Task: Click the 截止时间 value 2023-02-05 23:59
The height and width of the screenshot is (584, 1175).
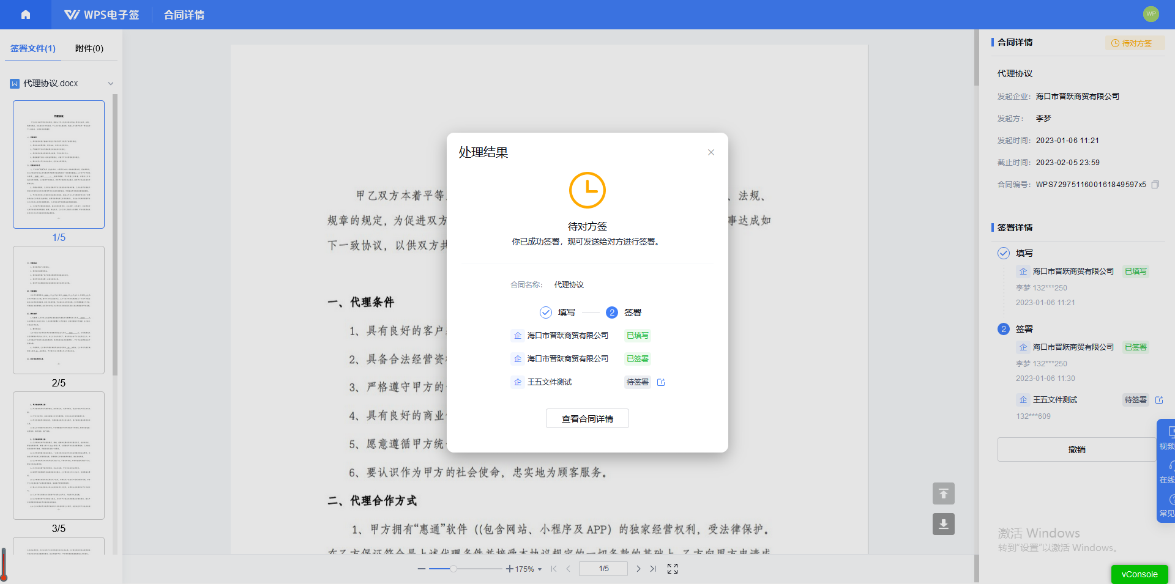Action: [1068, 163]
